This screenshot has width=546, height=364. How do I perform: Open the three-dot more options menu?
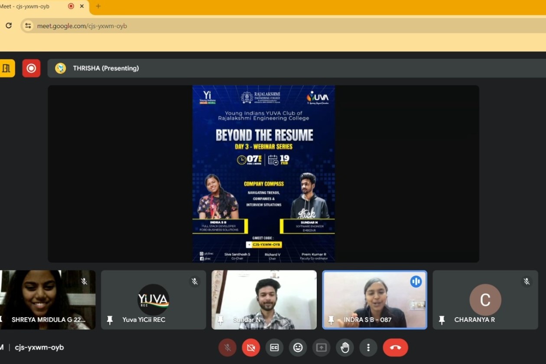368,348
